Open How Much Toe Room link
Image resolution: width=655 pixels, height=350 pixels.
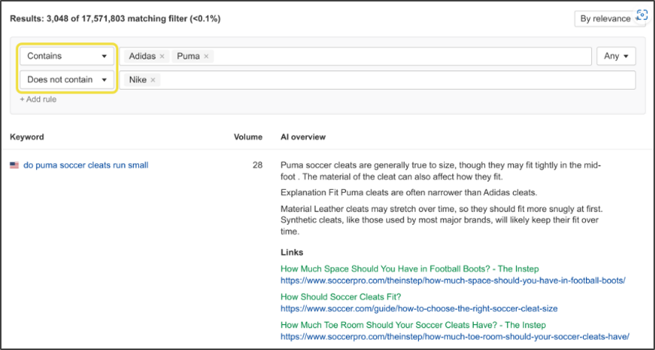pyautogui.click(x=413, y=325)
